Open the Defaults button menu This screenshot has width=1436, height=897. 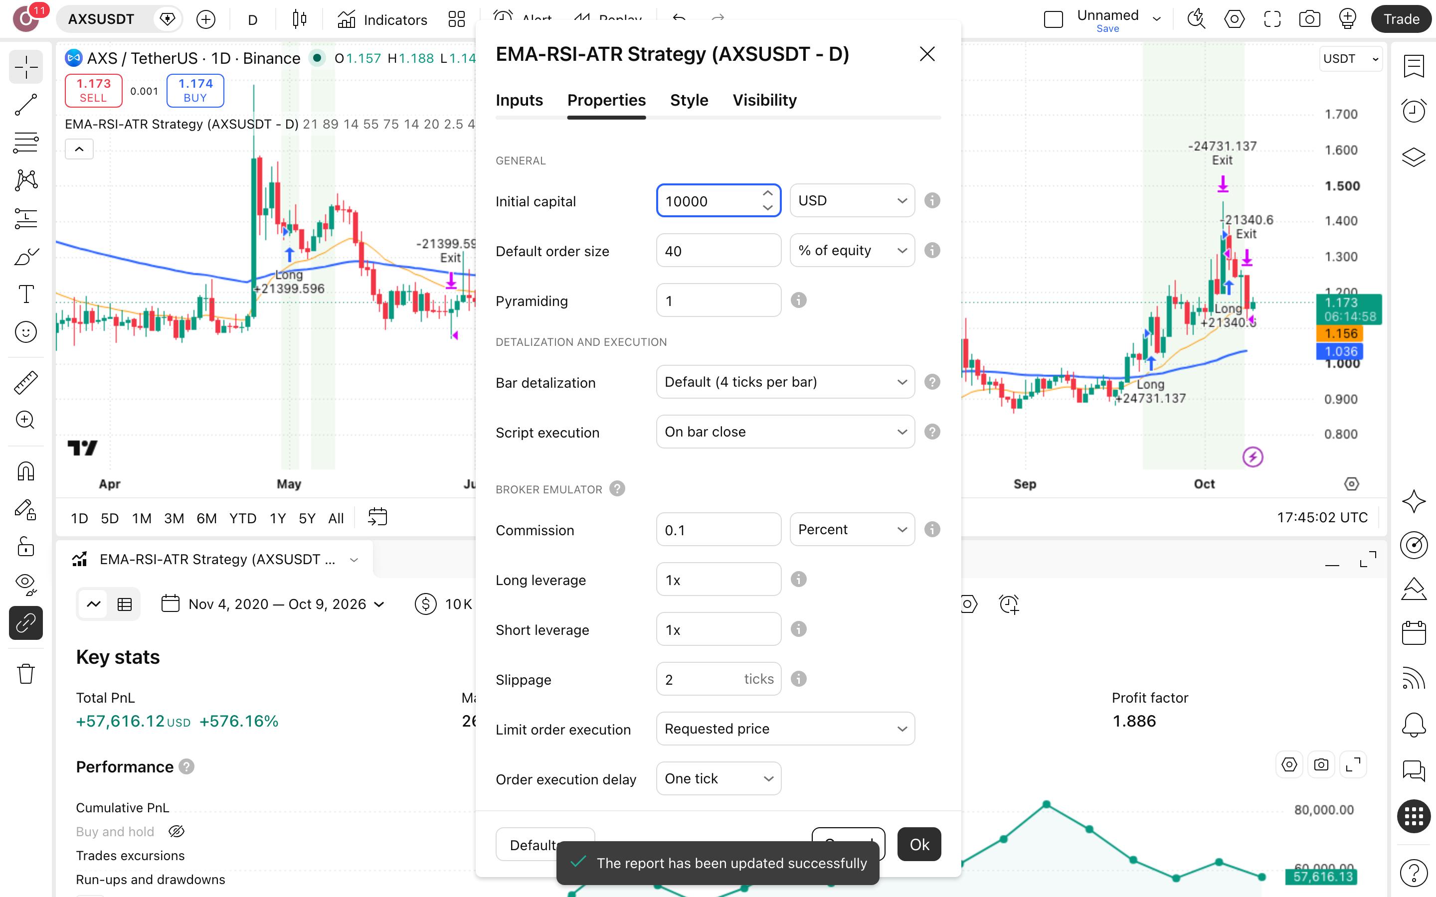coord(544,844)
